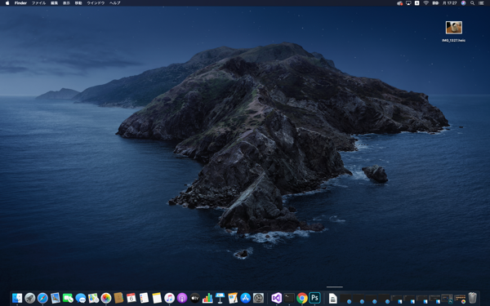Image resolution: width=490 pixels, height=306 pixels.
Task: Open the Apple menu
Action: pyautogui.click(x=7, y=2)
